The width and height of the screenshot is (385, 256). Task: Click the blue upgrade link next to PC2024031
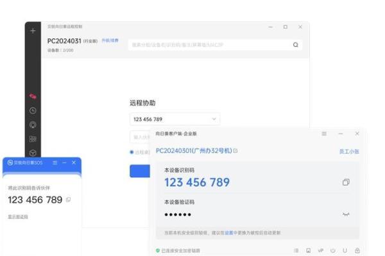point(110,40)
